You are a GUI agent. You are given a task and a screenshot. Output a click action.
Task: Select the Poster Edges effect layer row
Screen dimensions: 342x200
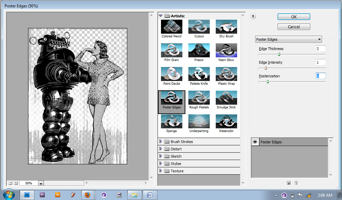tap(290, 142)
